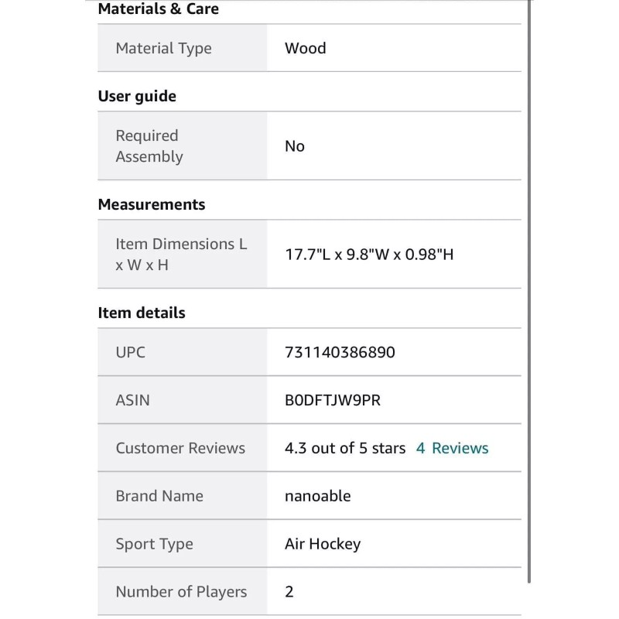The width and height of the screenshot is (619, 619).
Task: Click the Air Hockey sport type value
Action: pos(323,544)
